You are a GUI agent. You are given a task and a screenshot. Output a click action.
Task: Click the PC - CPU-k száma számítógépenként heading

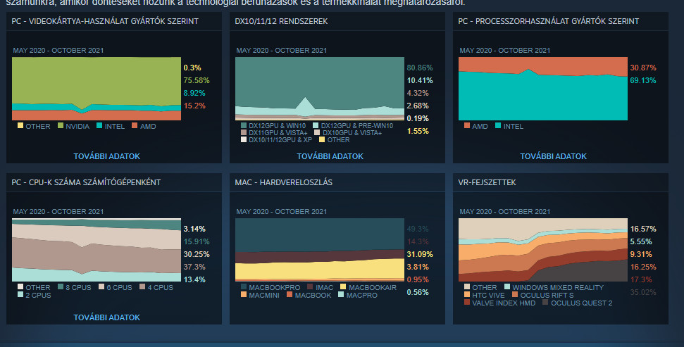[86, 182]
